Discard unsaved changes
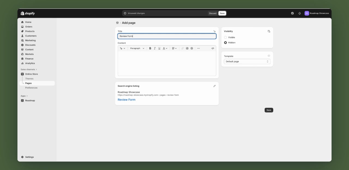Viewport: 349px width, 170px height. point(213,13)
